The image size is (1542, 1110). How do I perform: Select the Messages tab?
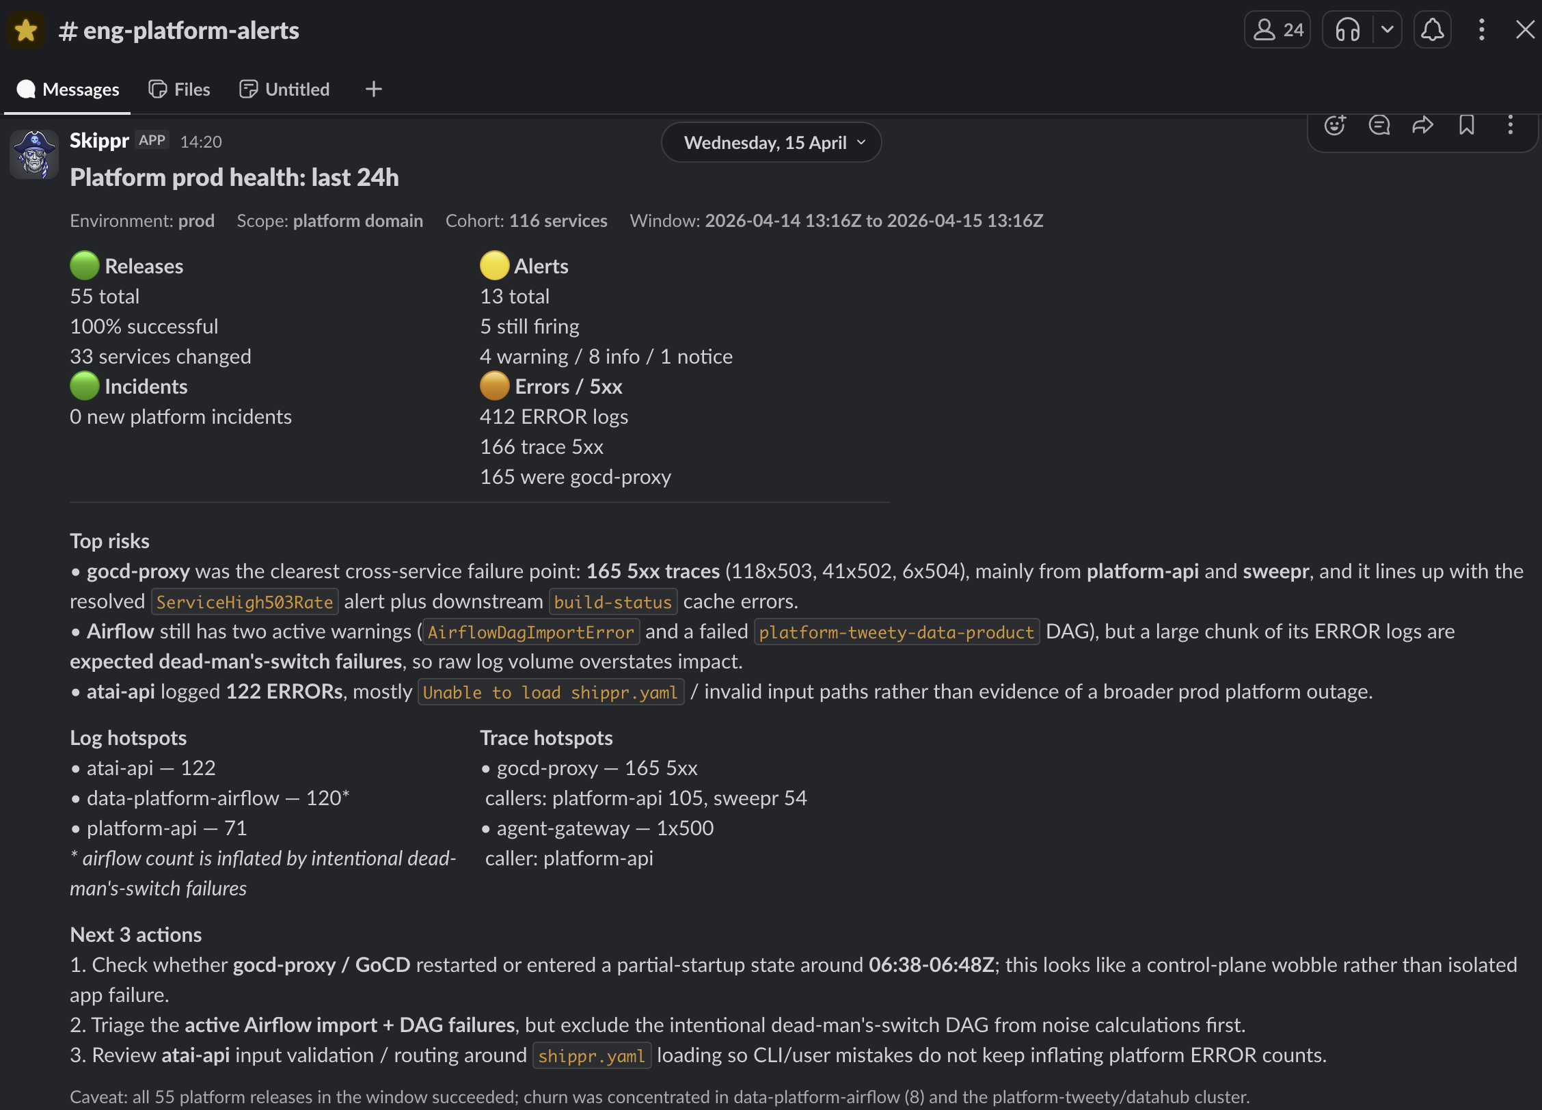point(68,90)
